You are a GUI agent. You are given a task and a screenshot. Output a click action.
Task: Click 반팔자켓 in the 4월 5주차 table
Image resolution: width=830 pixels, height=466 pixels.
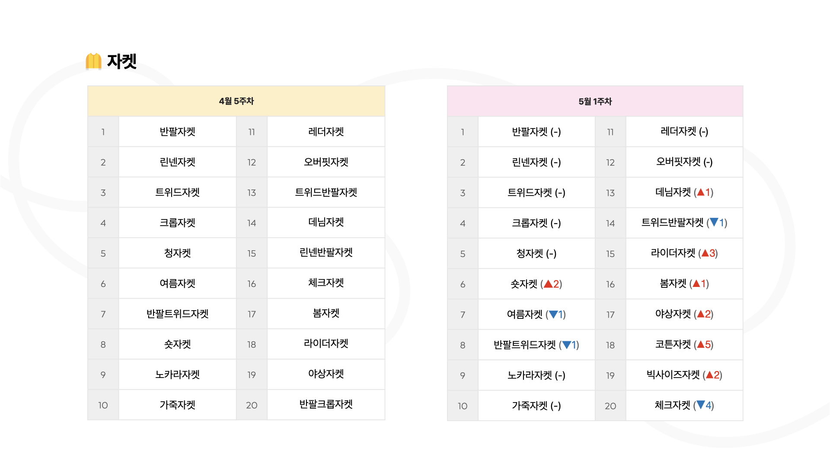[x=178, y=132]
